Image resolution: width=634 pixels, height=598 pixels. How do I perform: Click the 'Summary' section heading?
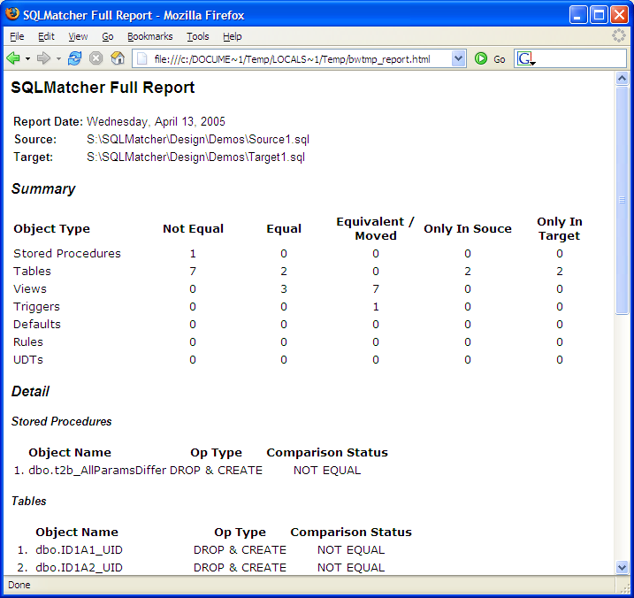[x=43, y=189]
